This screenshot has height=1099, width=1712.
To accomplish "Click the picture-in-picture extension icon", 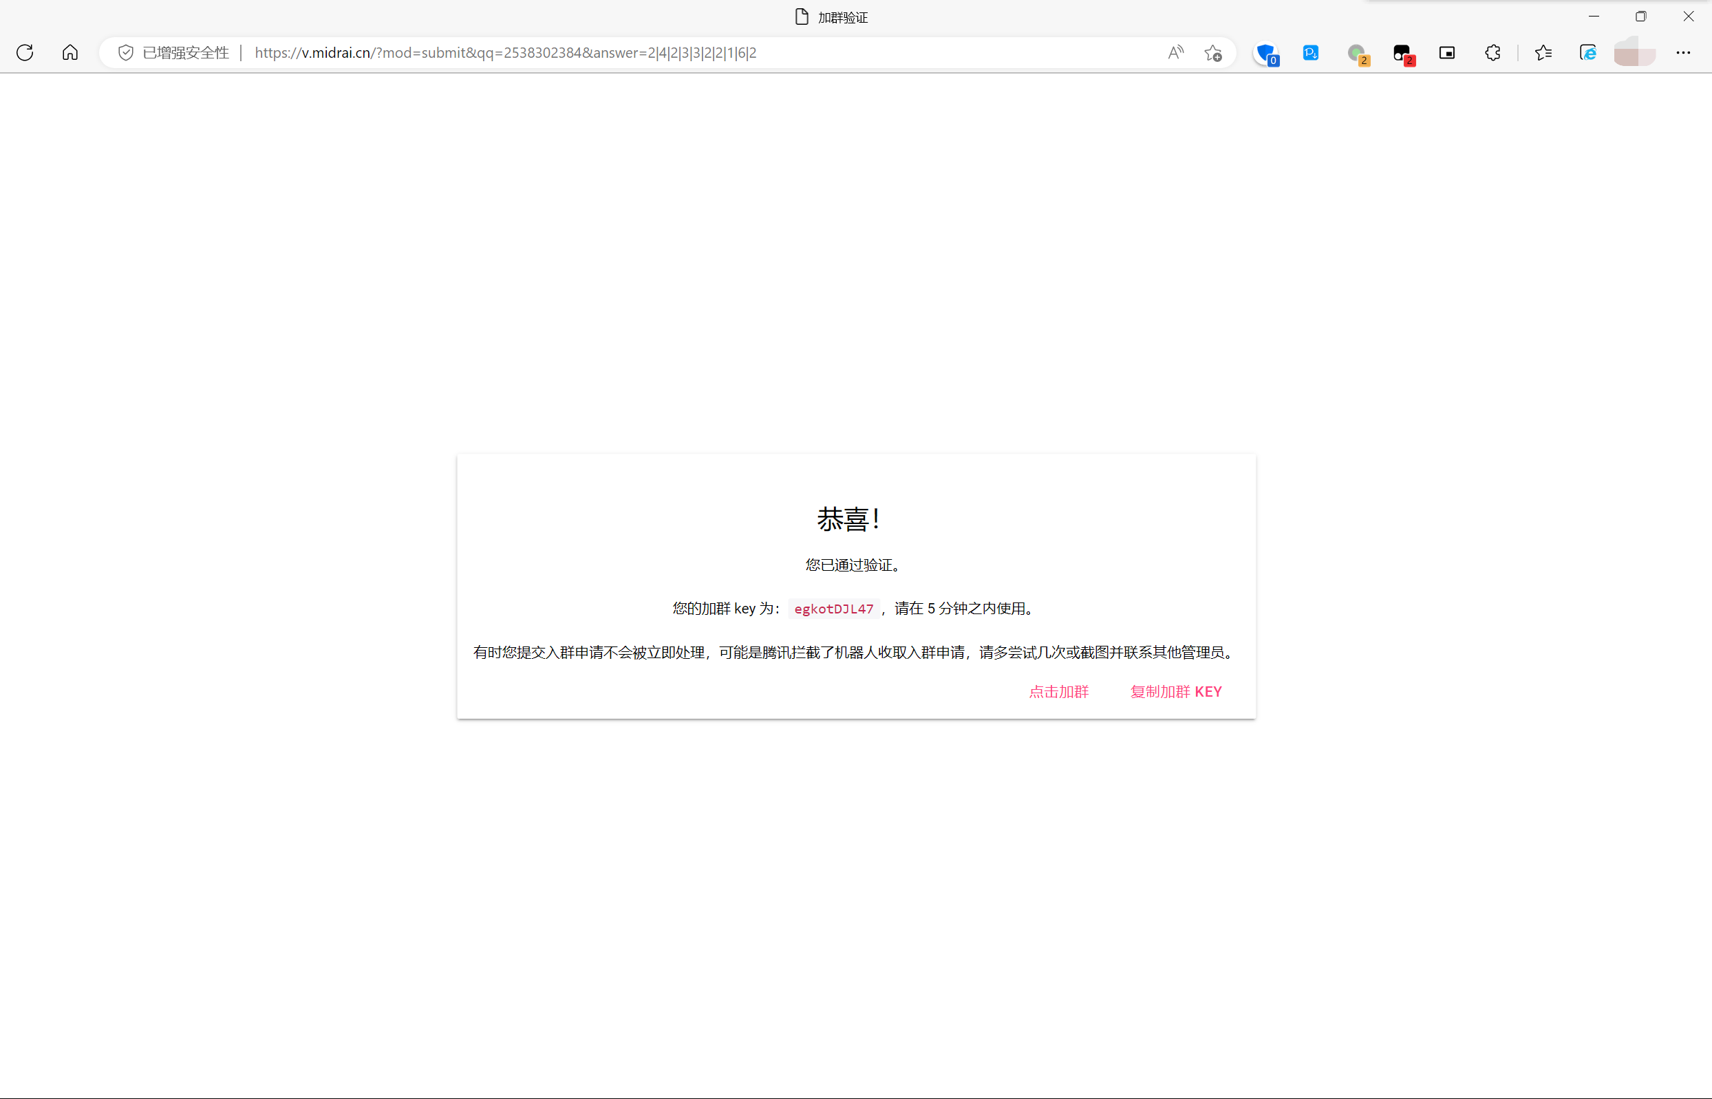I will tap(1447, 53).
